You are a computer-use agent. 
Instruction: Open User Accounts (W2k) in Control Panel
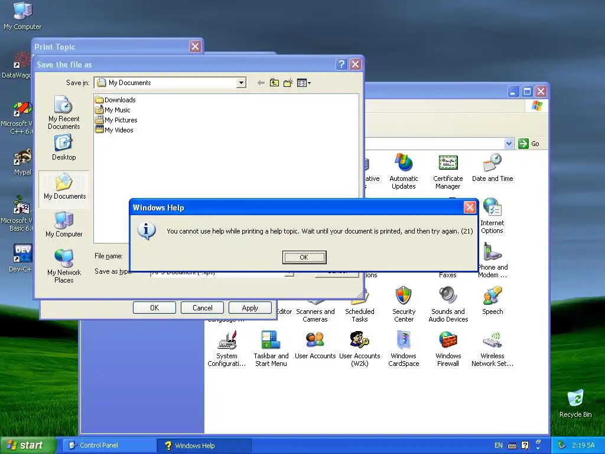[x=360, y=349]
